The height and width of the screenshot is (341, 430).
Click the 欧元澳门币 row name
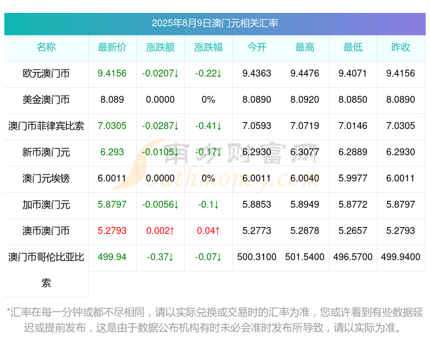[46, 74]
